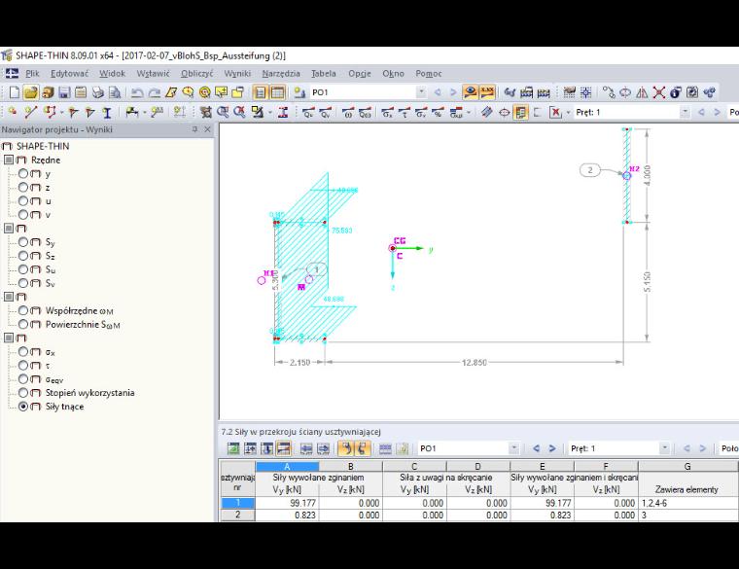Viewport: 739px width, 569px height.
Task: Collapse the tree group containing Sy
Action: [9, 229]
